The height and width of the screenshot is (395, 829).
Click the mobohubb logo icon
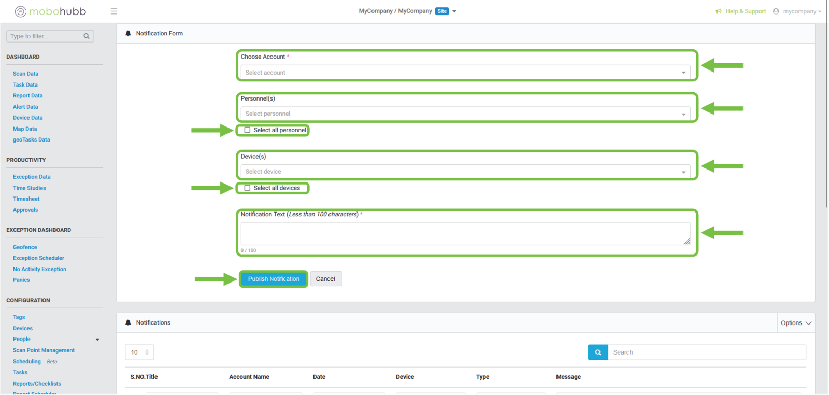pos(20,11)
